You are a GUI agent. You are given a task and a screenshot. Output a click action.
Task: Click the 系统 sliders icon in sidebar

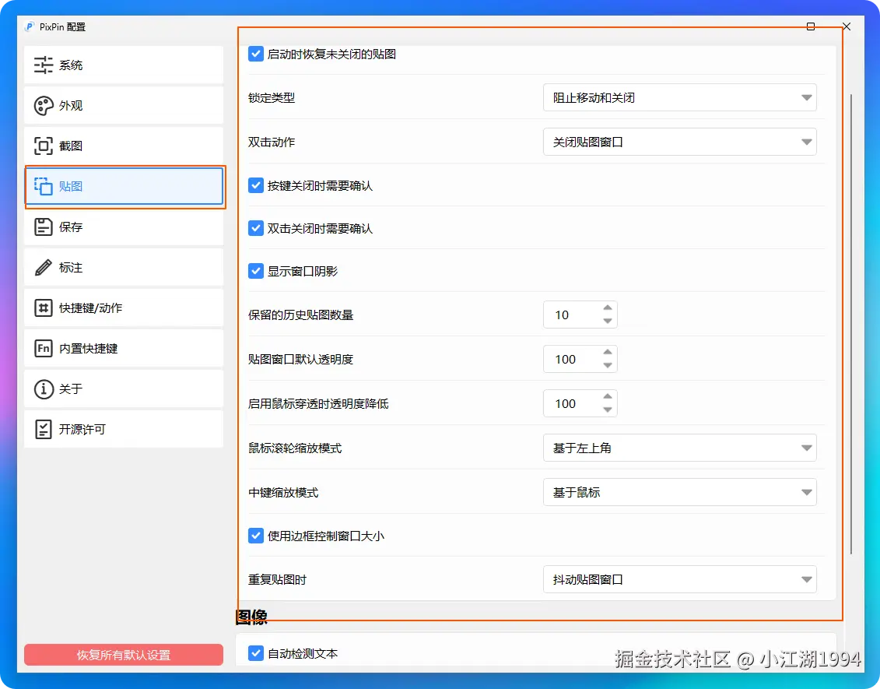(44, 65)
